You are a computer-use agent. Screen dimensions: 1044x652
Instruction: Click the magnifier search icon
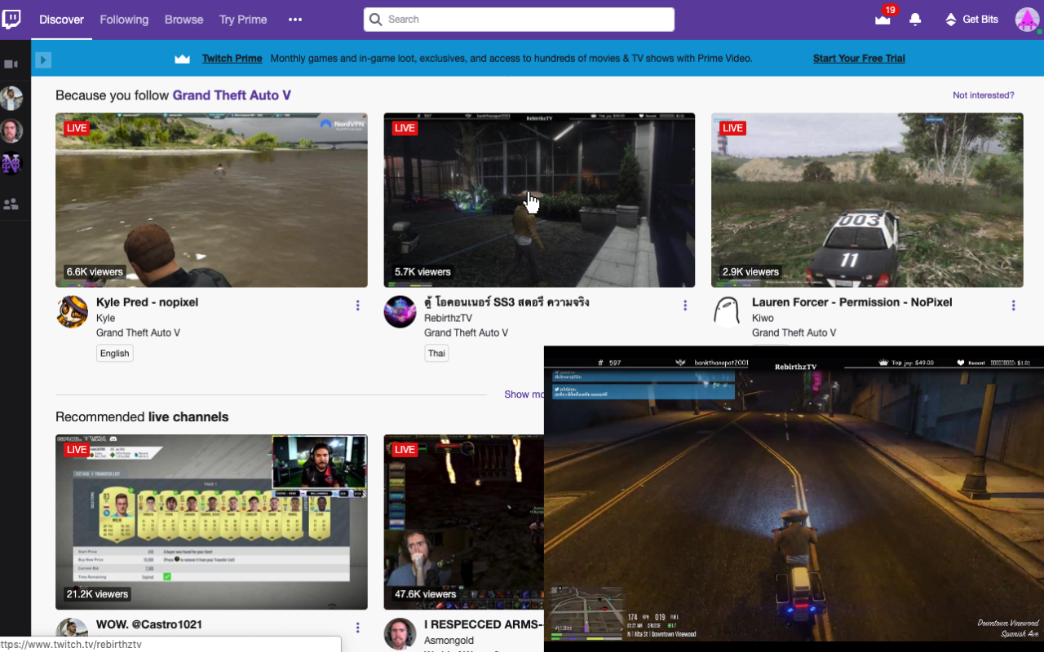pyautogui.click(x=376, y=20)
